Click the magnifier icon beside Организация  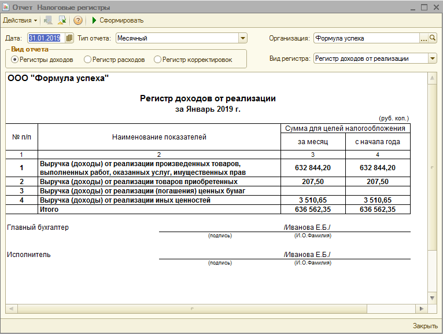(x=433, y=38)
